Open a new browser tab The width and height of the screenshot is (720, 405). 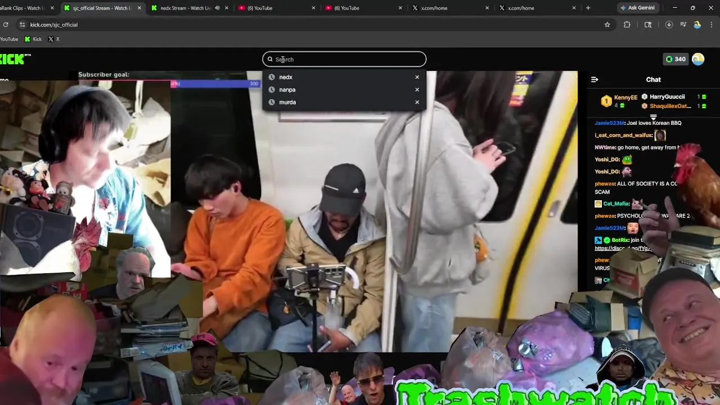[588, 8]
